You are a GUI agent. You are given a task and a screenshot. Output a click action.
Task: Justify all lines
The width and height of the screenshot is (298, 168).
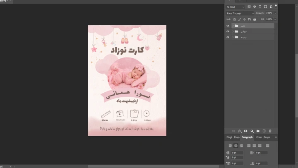267,146
